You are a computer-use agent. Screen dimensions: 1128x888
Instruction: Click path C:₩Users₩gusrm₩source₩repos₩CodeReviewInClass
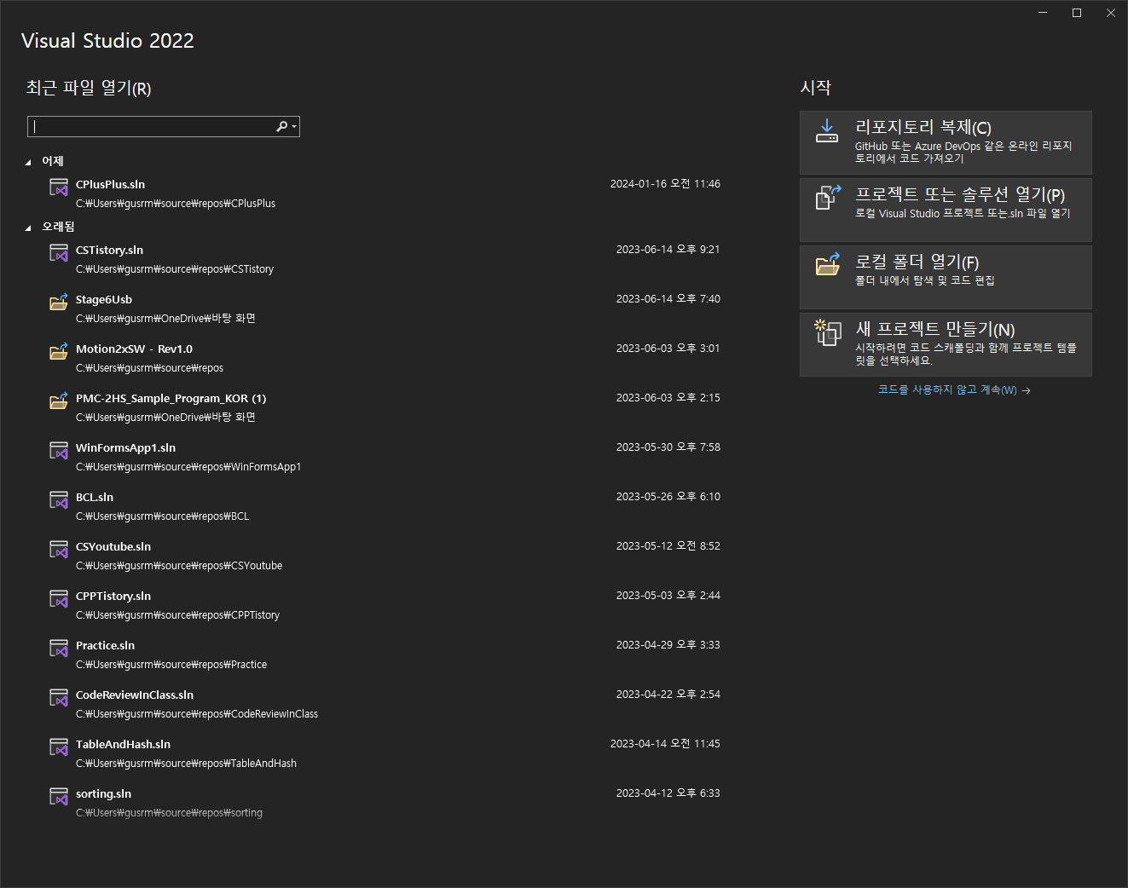197,714
